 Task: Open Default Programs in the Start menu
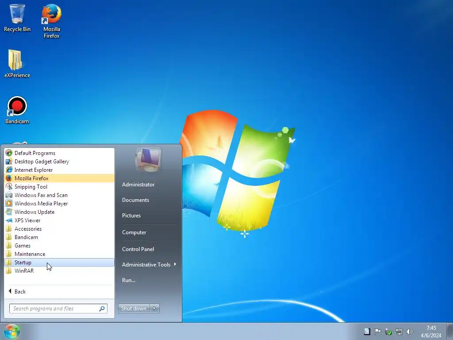(60, 153)
